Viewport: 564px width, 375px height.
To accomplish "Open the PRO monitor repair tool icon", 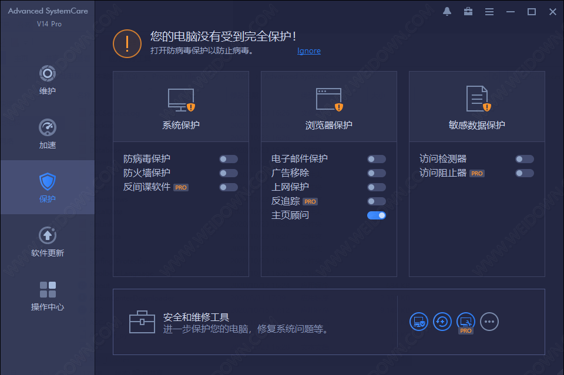I will (466, 322).
